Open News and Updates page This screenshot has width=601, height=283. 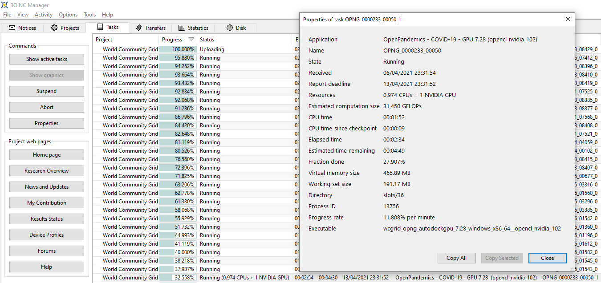47,187
